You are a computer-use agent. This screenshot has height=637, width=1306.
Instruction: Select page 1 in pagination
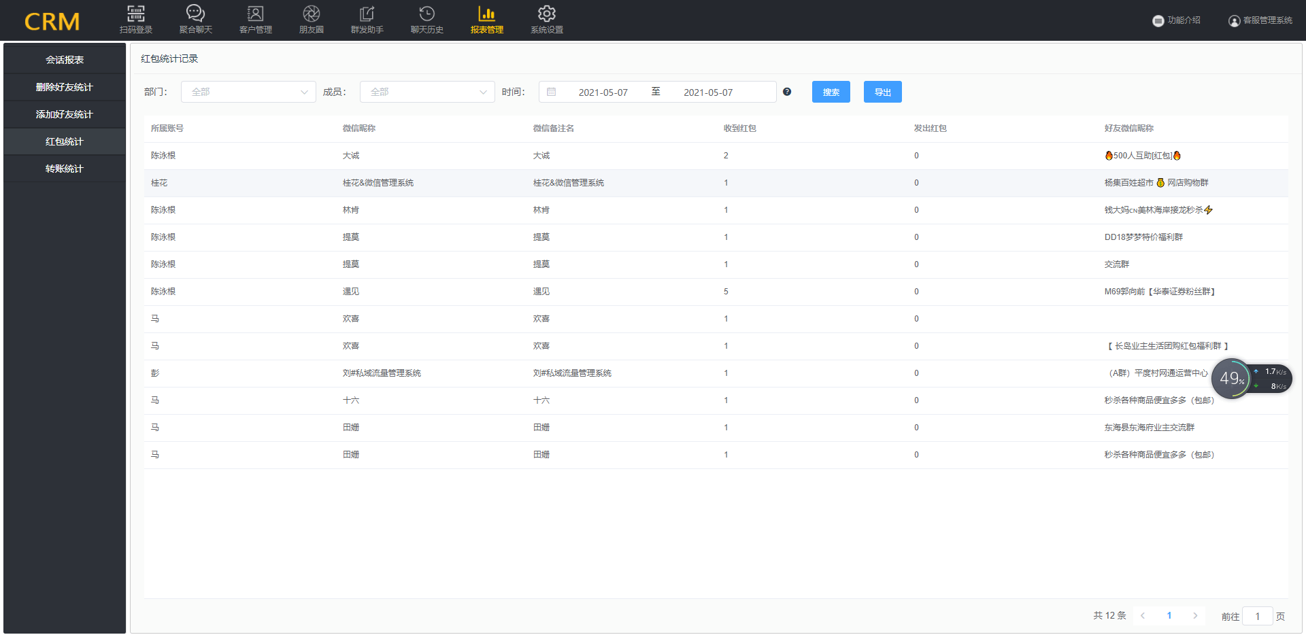point(1169,616)
